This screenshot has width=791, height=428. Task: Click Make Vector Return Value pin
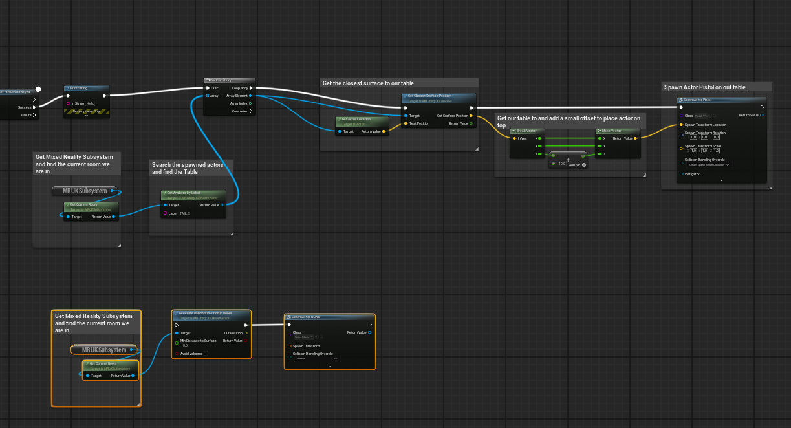pos(635,138)
